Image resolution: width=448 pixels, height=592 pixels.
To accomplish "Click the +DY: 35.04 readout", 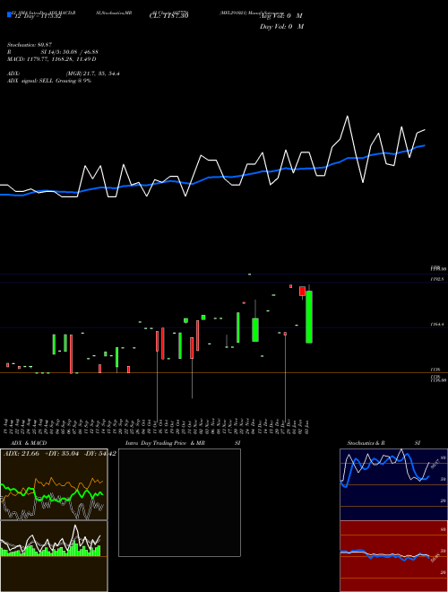I will pos(62,454).
